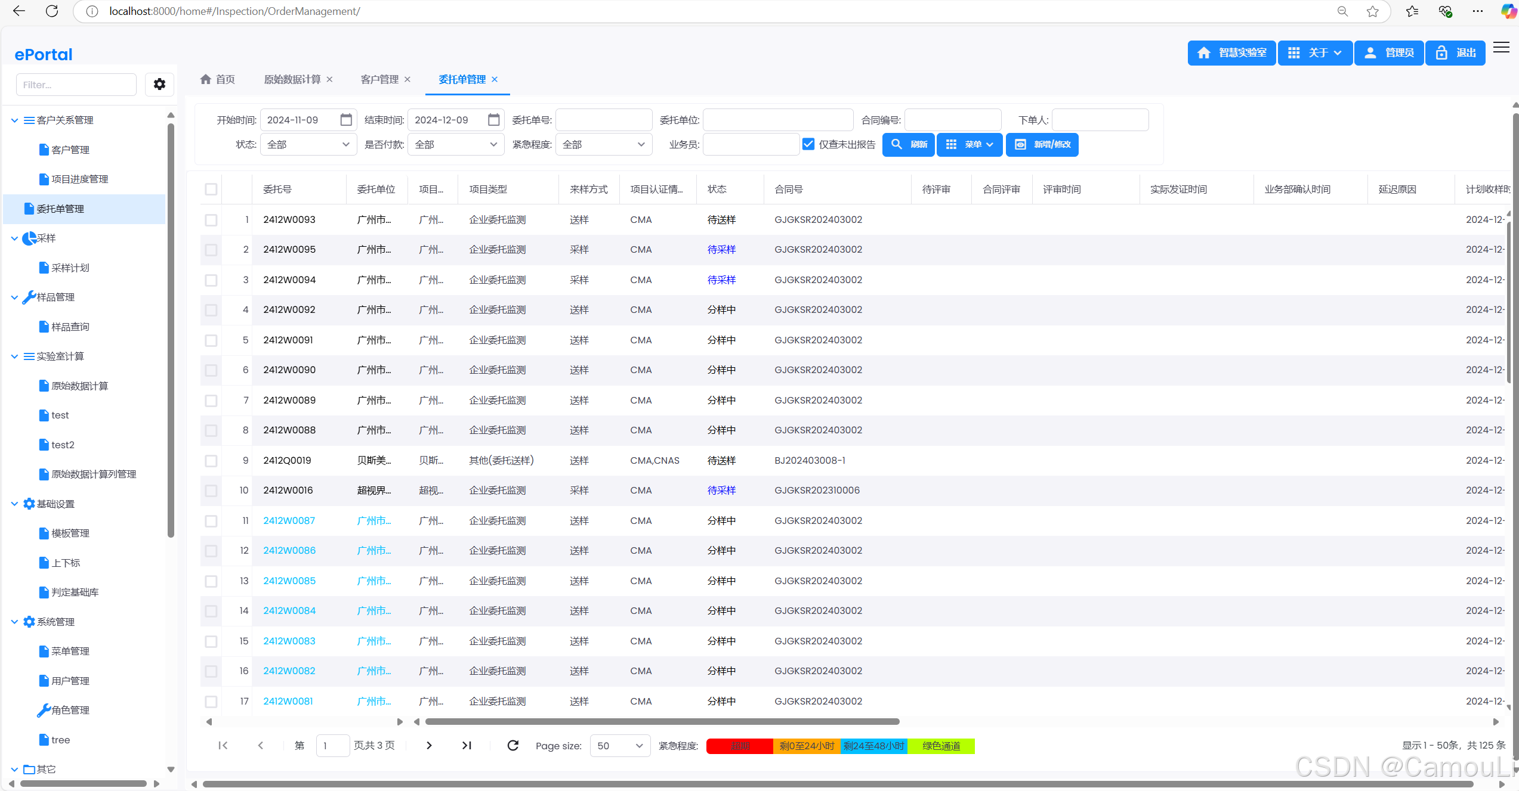Click the 退出 logout button
Image resolution: width=1519 pixels, height=791 pixels.
(1455, 53)
